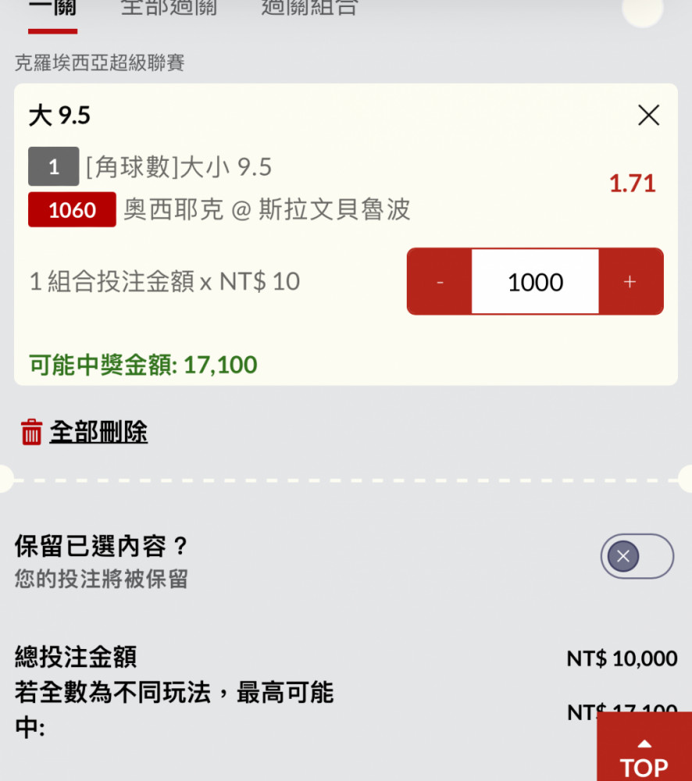Viewport: 692px width, 781px height.
Task: Select the 一關 tab
Action: click(x=53, y=8)
